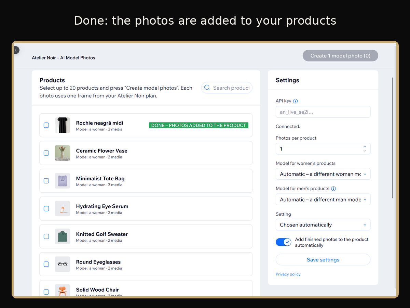
Task: Click the Round Eyeglasses product name
Action: pos(98,262)
